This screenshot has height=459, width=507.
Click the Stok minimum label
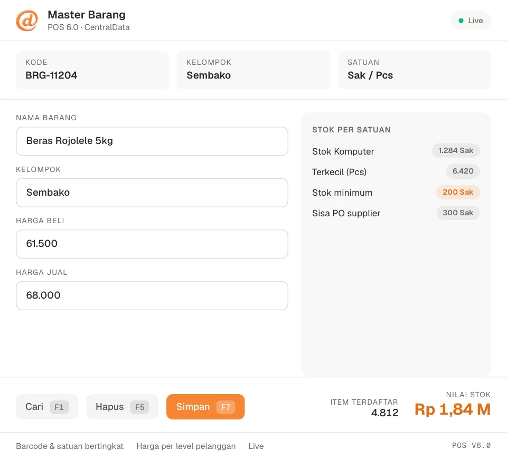coord(342,193)
